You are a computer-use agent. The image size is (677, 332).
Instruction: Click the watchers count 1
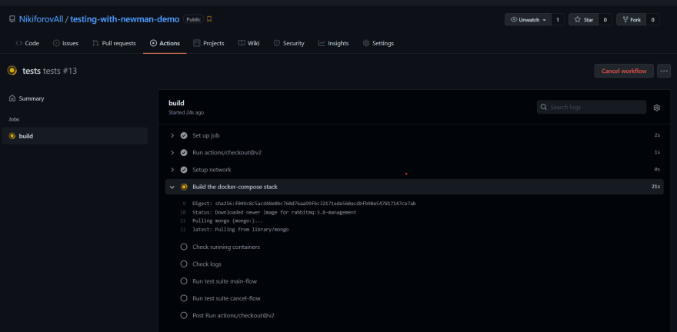pos(558,20)
